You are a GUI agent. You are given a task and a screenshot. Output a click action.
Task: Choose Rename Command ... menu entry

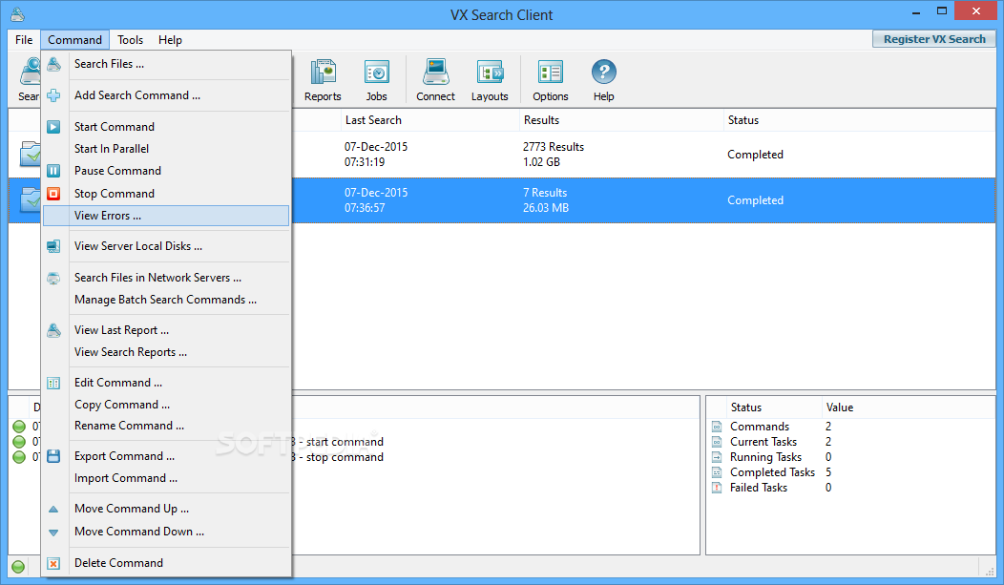pos(166,426)
